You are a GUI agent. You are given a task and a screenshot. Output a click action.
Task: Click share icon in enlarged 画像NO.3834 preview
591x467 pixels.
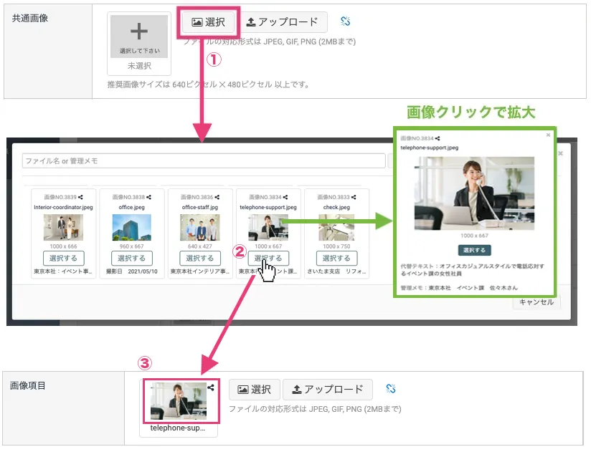(x=437, y=137)
